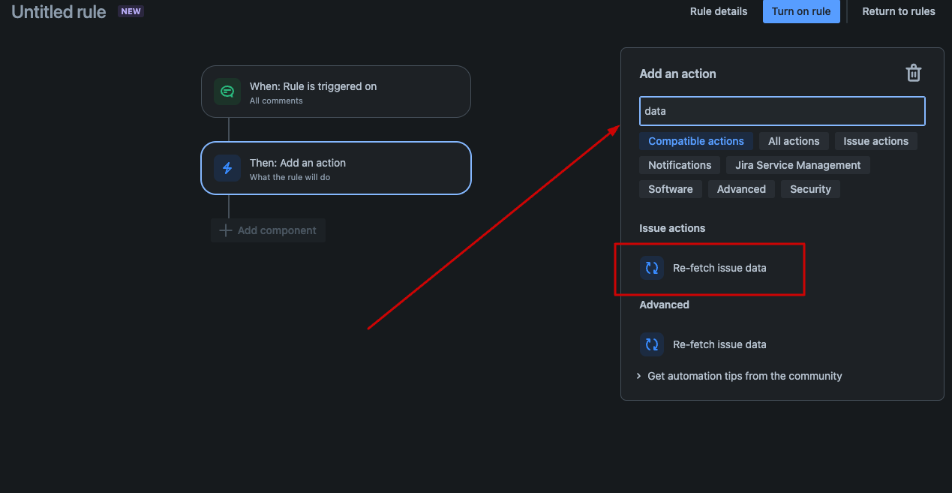Click the search field containing the word data
The image size is (952, 493).
pos(782,111)
